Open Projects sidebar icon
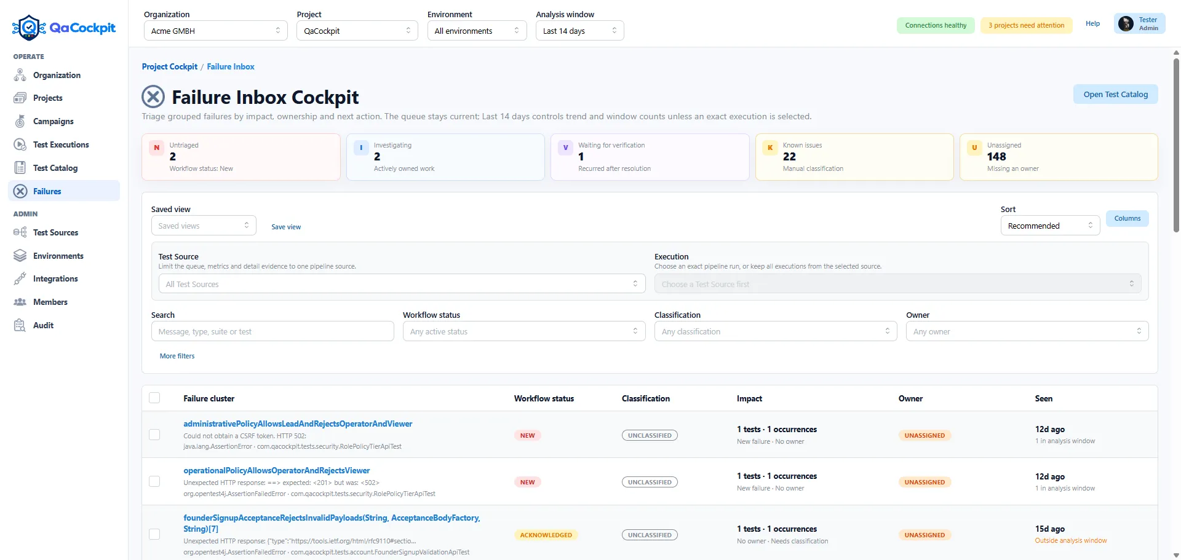 tap(20, 98)
